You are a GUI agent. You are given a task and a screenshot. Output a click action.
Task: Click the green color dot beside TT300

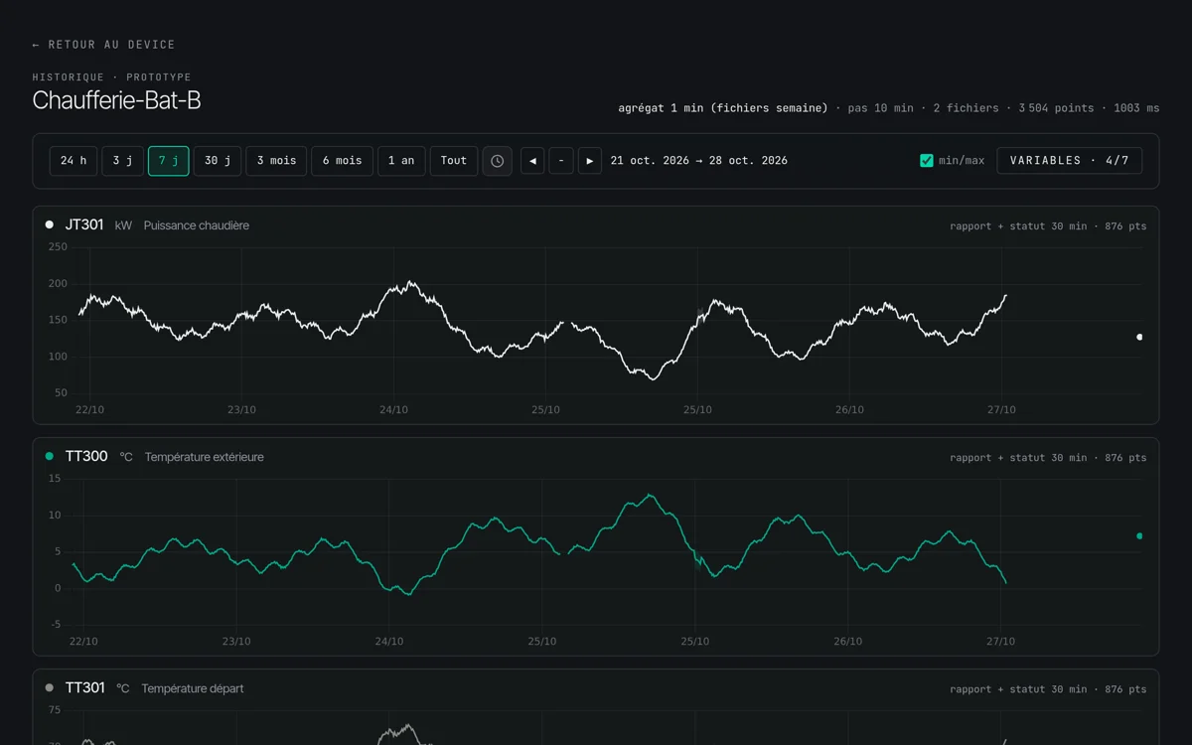(x=50, y=456)
